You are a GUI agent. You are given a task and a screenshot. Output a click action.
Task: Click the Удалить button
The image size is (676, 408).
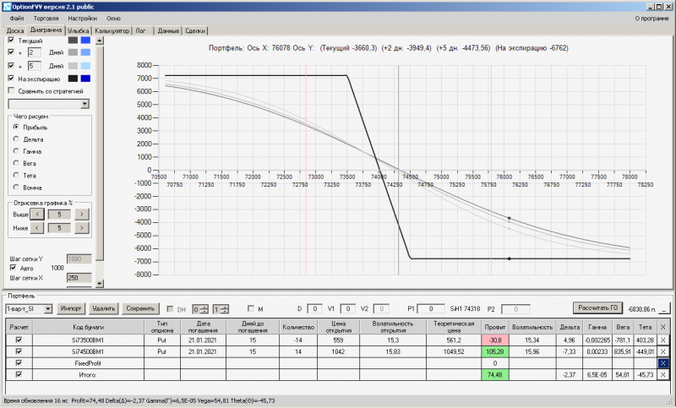pyautogui.click(x=103, y=308)
